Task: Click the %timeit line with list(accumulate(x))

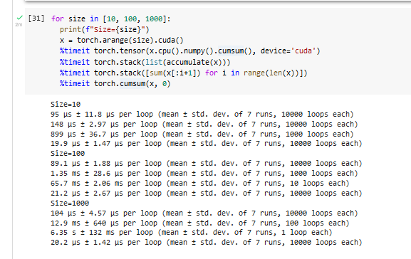Action: tap(145, 62)
